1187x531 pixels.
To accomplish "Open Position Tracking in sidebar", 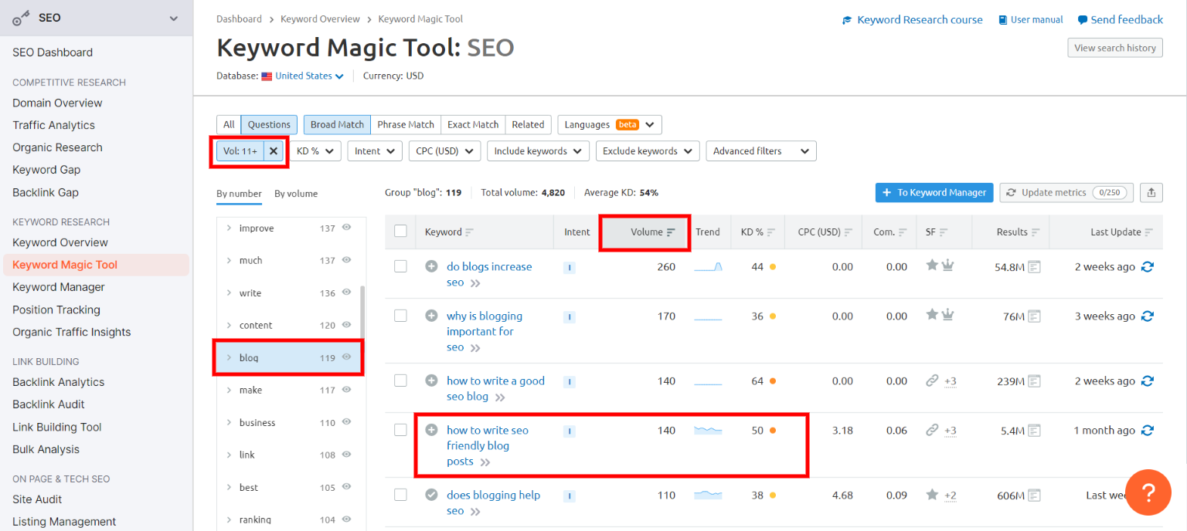I will [56, 309].
